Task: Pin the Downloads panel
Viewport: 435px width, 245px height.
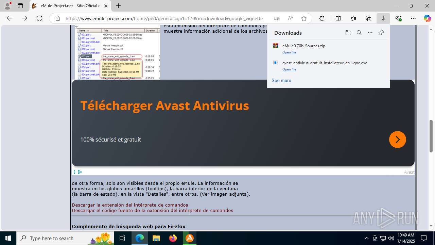Action: [381, 33]
